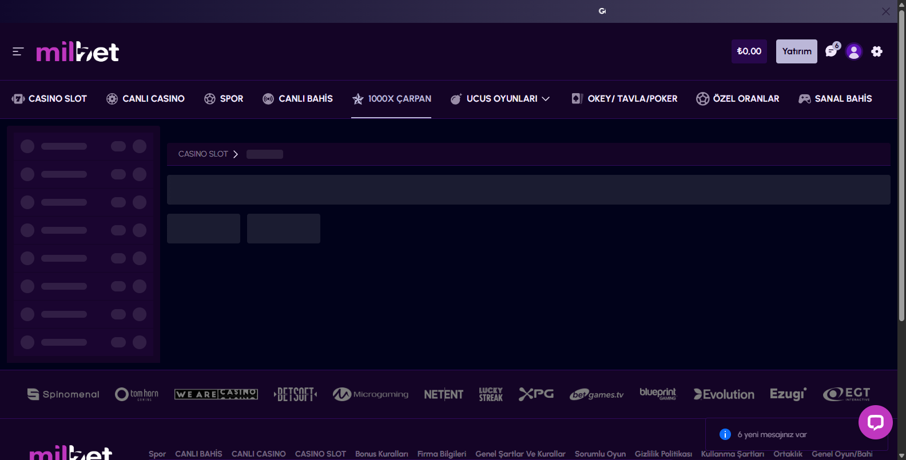Click the breadcrumb chevron after Casino Slot
The height and width of the screenshot is (460, 906).
[235, 154]
